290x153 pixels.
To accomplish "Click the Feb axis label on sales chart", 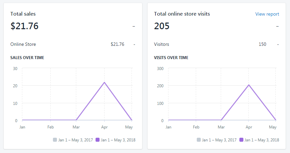I will point(51,127).
